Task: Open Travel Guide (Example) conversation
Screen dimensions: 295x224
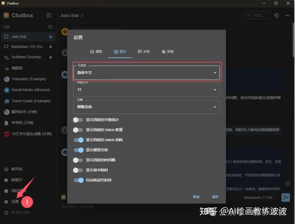Action: [x=28, y=101]
